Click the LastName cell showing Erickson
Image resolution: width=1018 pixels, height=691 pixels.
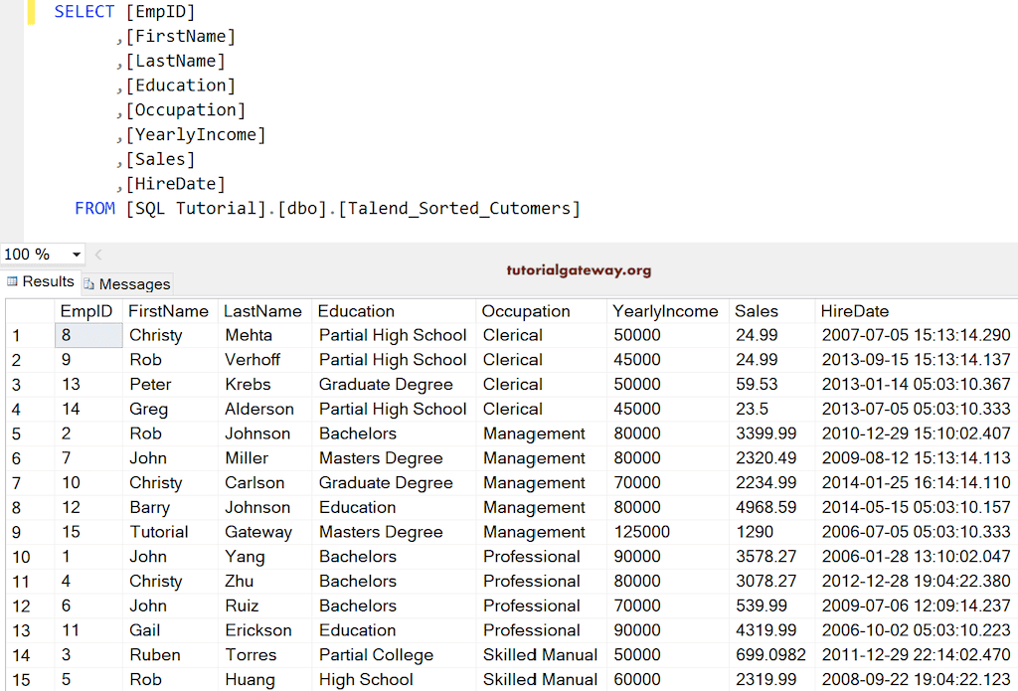click(258, 630)
